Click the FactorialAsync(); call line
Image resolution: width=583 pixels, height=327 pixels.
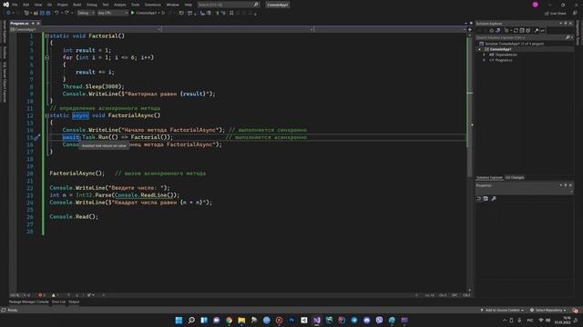pos(77,173)
